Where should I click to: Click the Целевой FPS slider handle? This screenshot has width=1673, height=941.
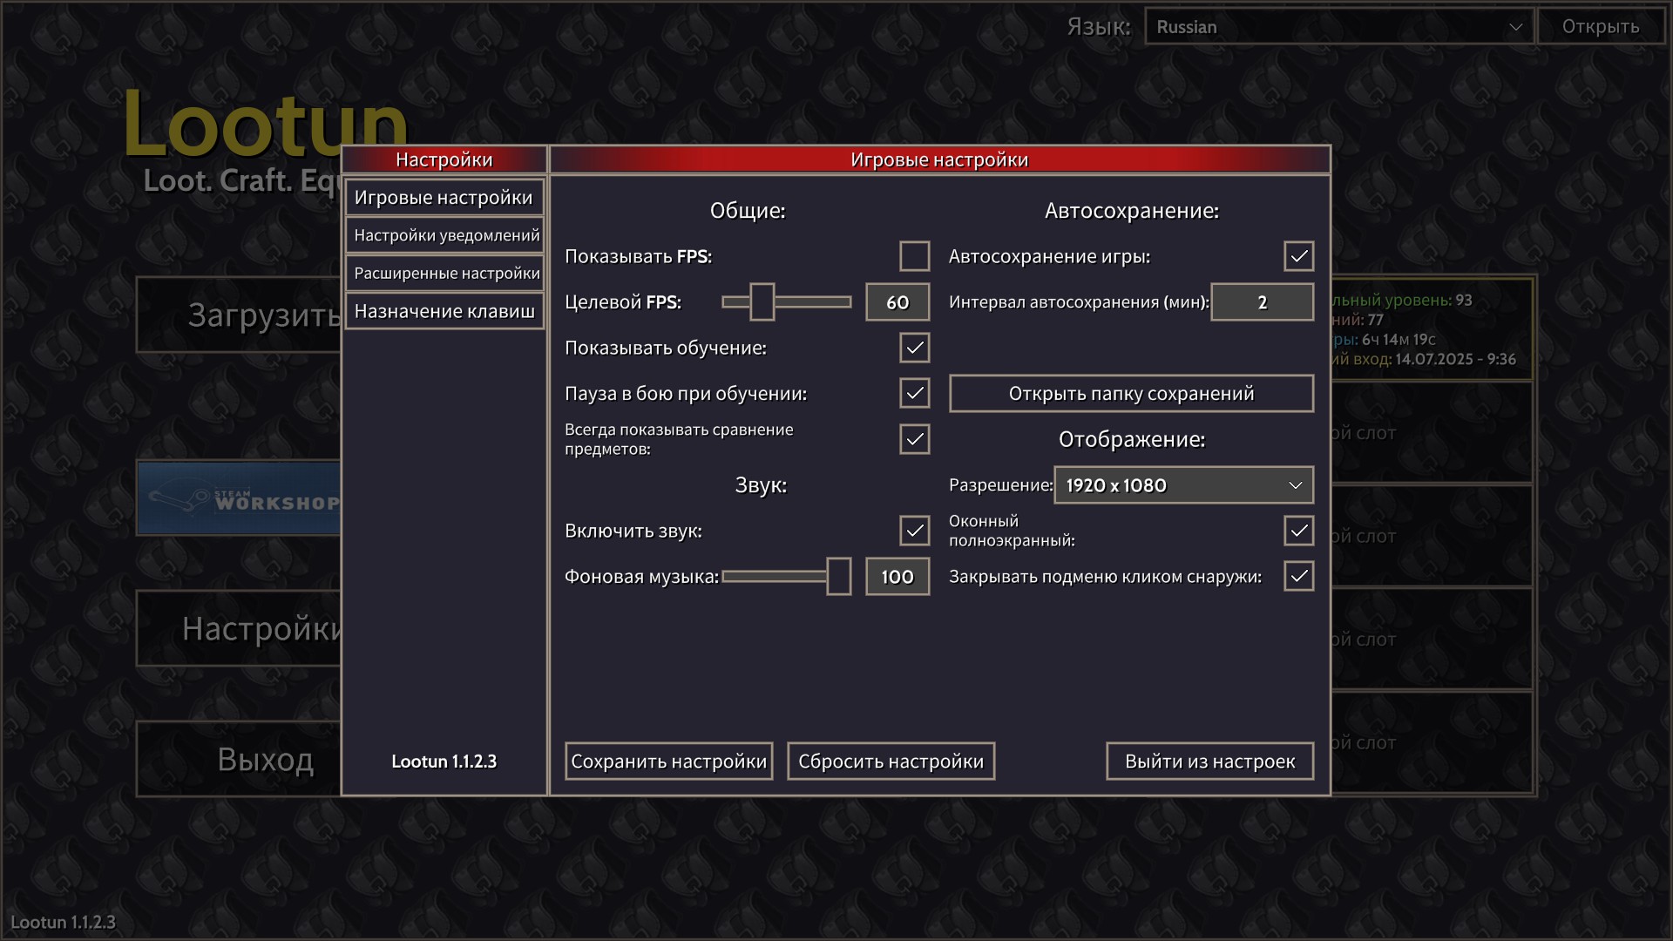762,302
